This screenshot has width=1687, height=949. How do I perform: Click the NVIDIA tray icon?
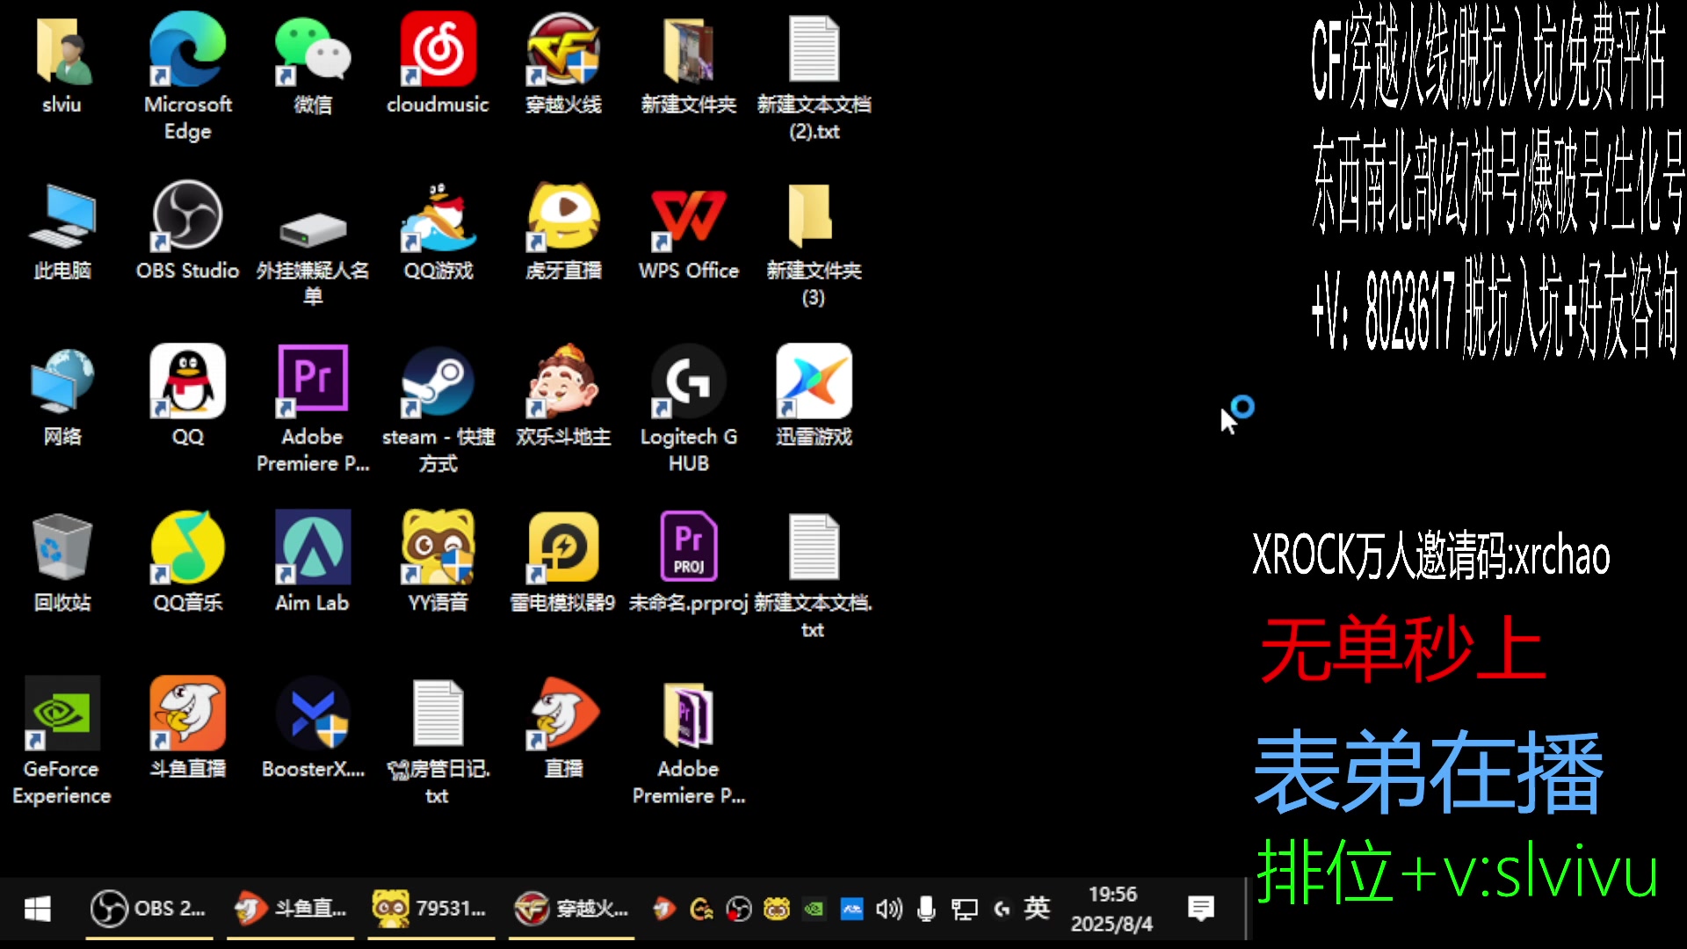(x=814, y=909)
